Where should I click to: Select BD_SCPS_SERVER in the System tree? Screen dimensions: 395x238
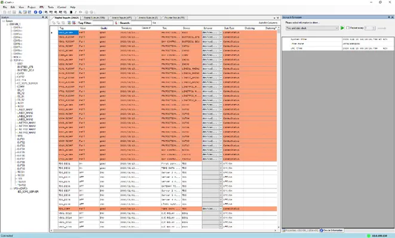28,191
